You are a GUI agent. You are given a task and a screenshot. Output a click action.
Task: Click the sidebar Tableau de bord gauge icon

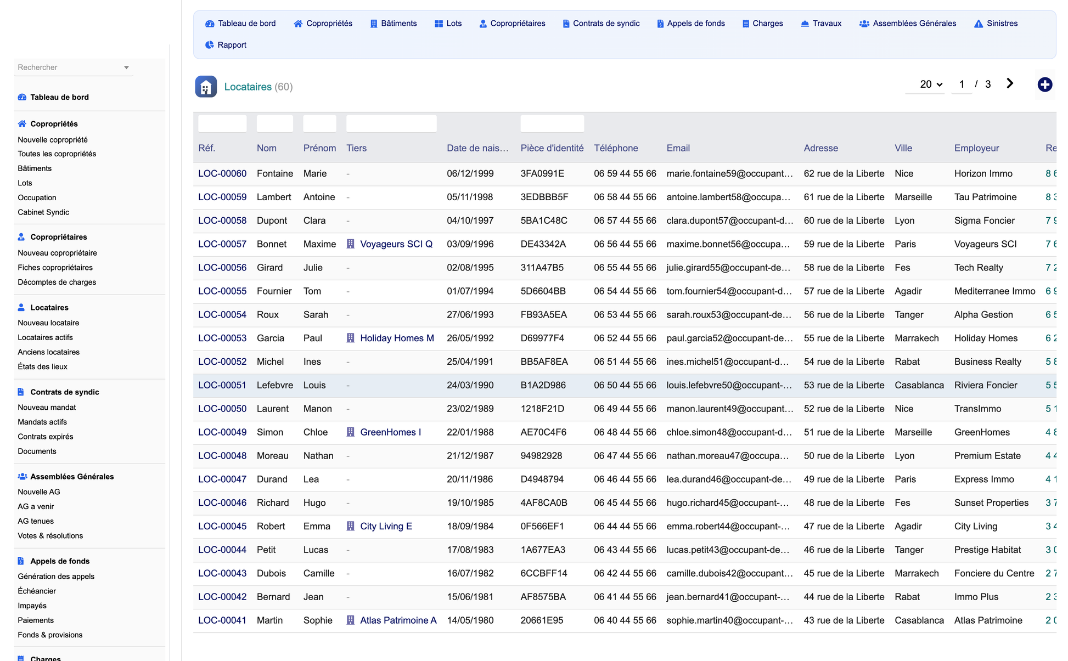pyautogui.click(x=22, y=97)
